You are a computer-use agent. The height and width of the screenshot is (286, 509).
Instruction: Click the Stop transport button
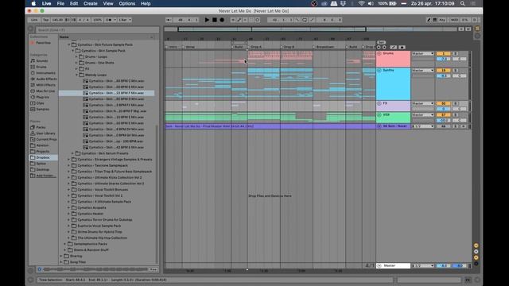(215, 20)
